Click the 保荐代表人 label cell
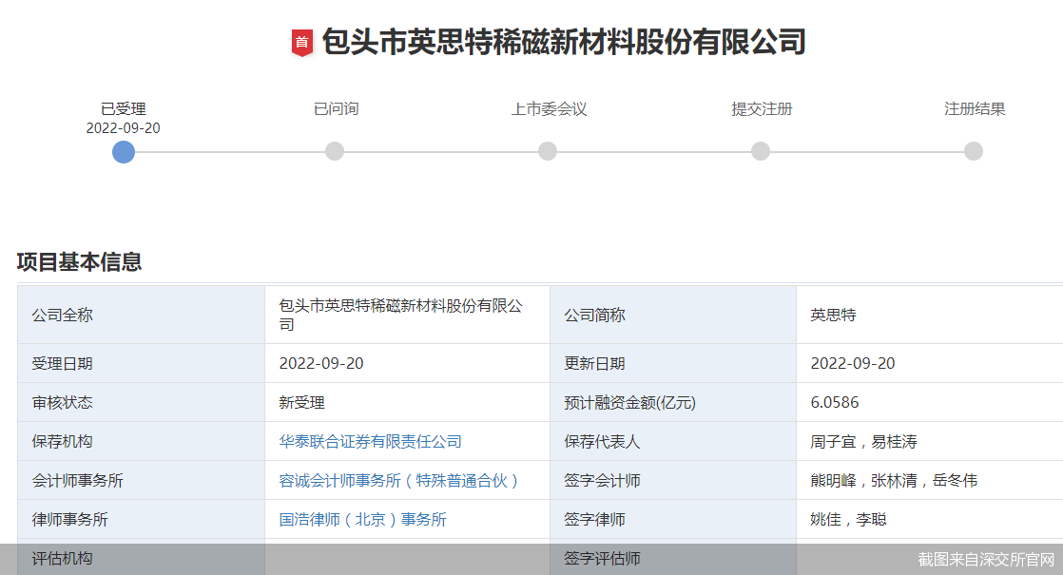Screen dimensions: 1063x575 673,442
